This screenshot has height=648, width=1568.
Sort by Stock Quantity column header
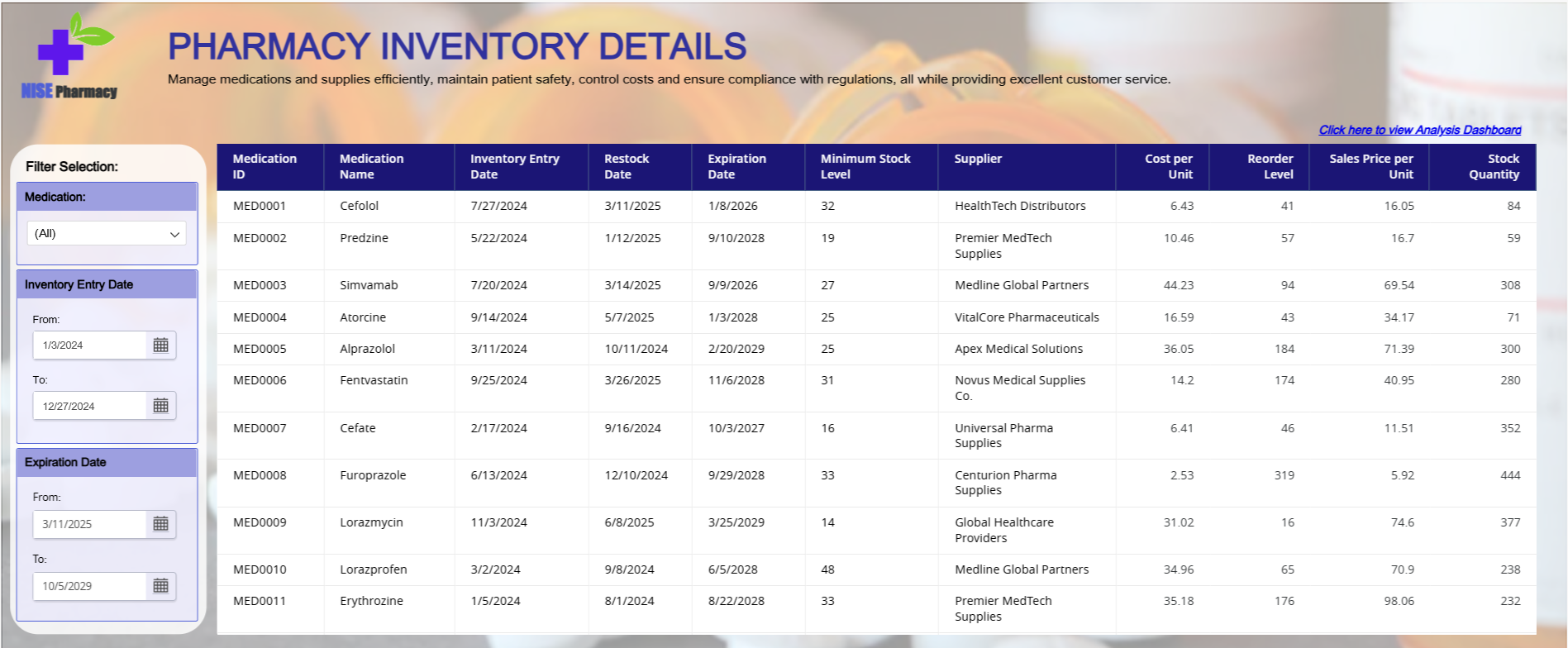(1493, 166)
